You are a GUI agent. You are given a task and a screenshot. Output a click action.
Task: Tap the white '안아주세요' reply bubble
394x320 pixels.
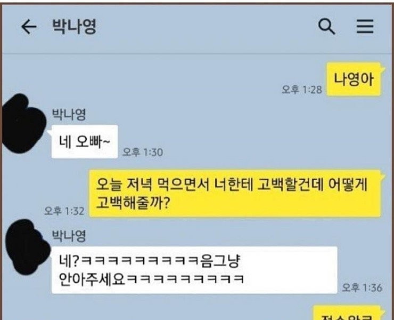[x=194, y=270]
